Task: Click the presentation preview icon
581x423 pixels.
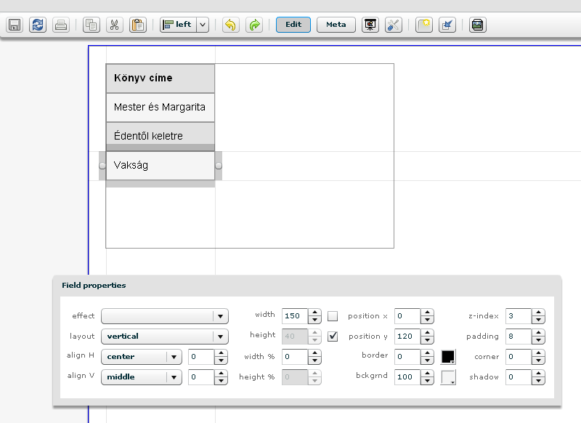Action: [x=370, y=25]
